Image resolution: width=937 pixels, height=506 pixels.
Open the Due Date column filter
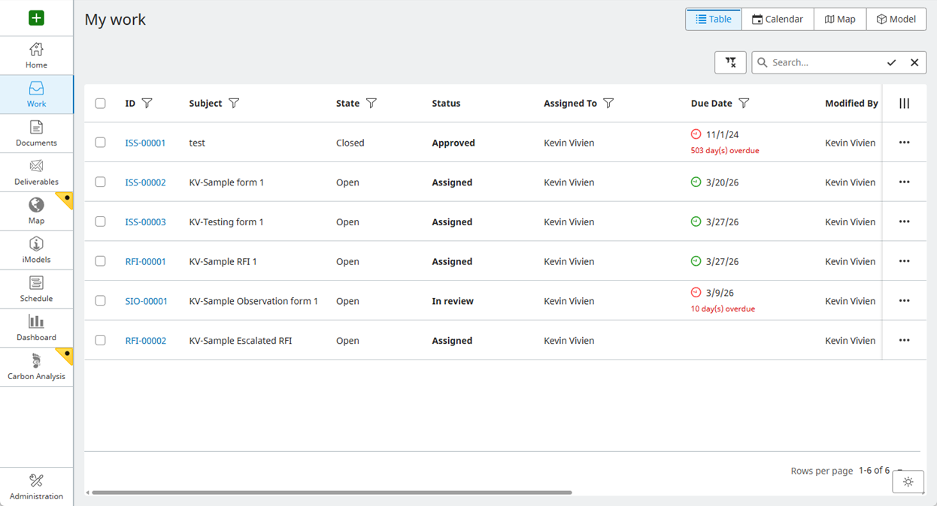(744, 104)
